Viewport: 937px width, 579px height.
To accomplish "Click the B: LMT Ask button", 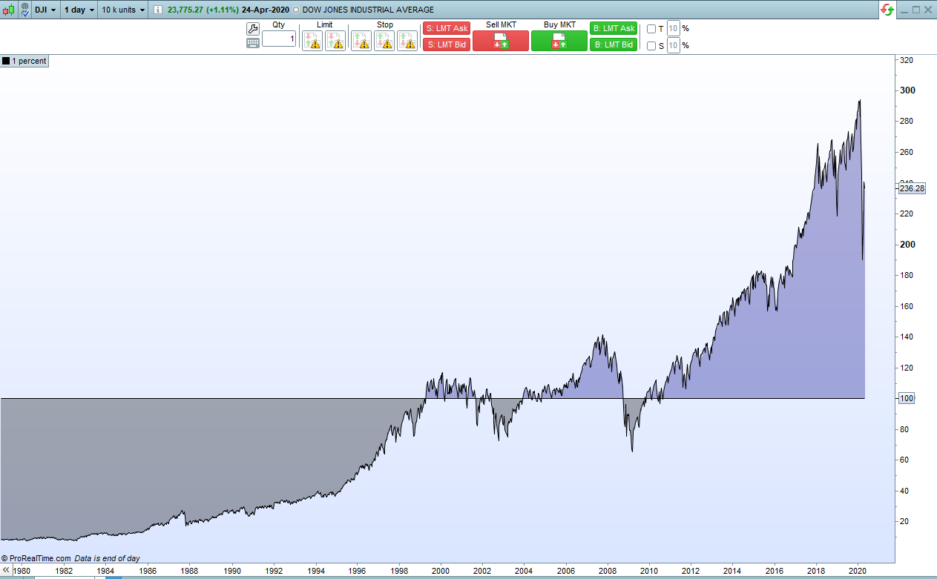I will click(614, 28).
